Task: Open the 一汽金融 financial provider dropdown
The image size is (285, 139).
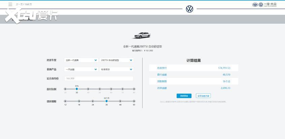Action: (81, 69)
